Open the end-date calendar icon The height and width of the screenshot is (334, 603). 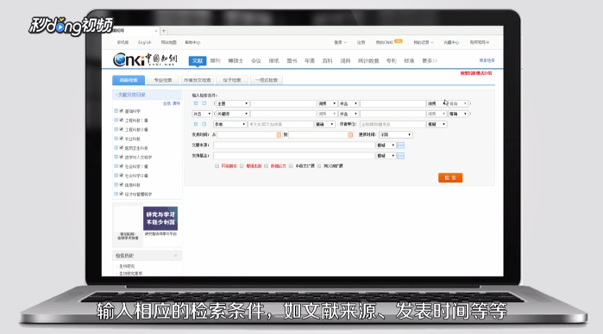pos(350,135)
